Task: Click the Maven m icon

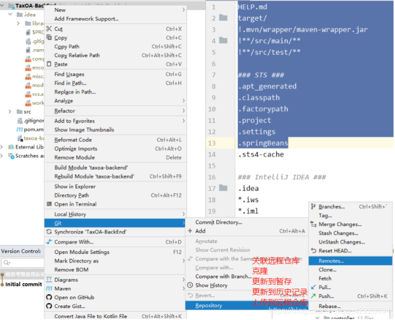Action: (x=49, y=289)
